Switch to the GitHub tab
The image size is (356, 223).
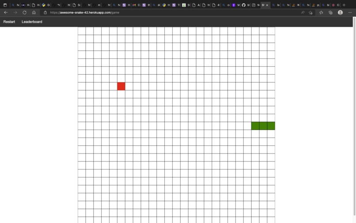click(245, 5)
